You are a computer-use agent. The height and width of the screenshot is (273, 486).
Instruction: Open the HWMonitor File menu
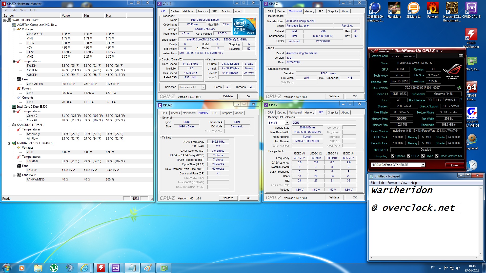point(6,10)
